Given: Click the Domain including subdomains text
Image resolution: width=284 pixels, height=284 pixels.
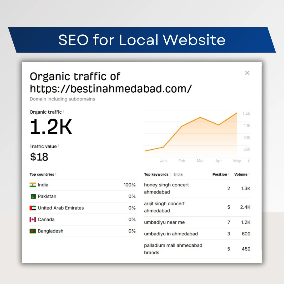Looking at the screenshot, I should click(62, 99).
